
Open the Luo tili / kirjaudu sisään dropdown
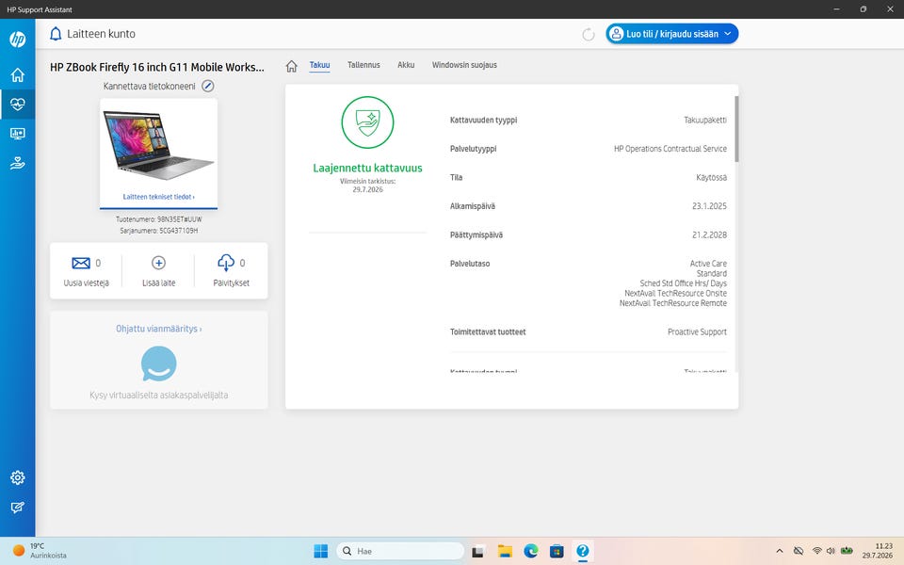tap(671, 34)
